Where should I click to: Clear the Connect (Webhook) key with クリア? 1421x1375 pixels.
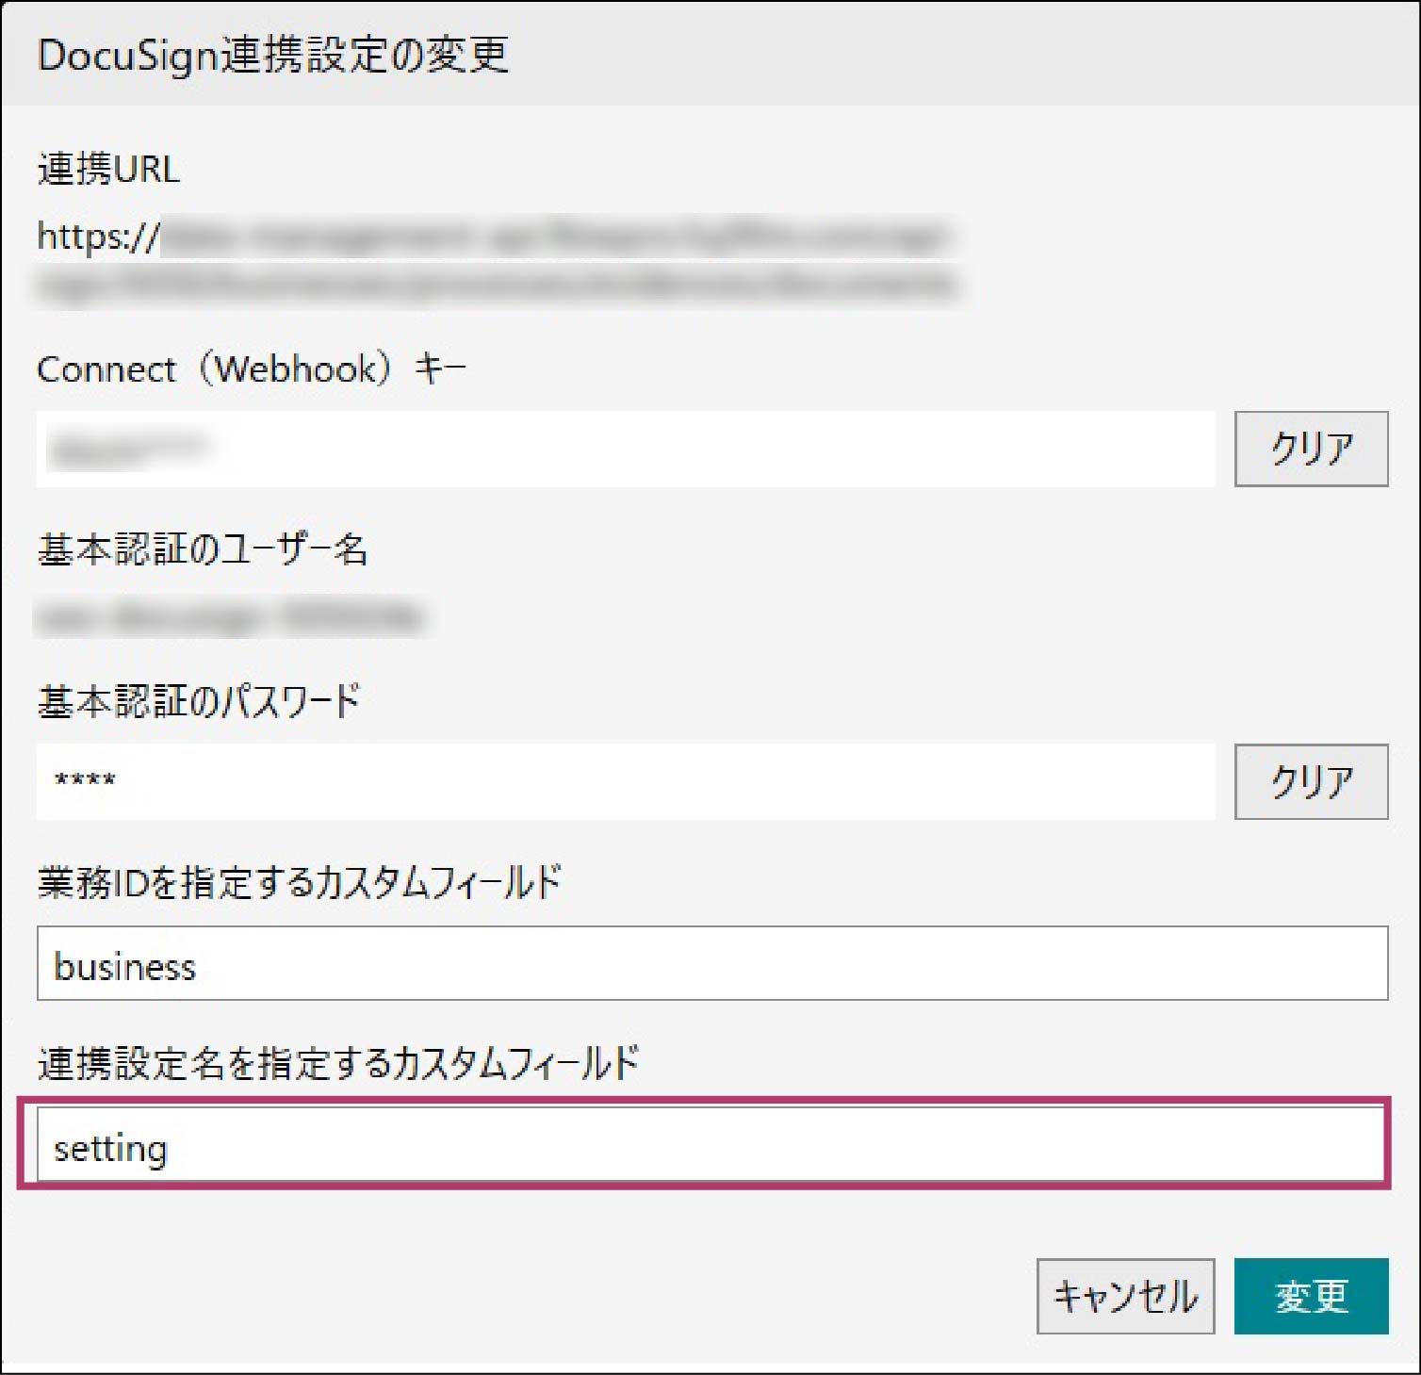click(x=1310, y=450)
